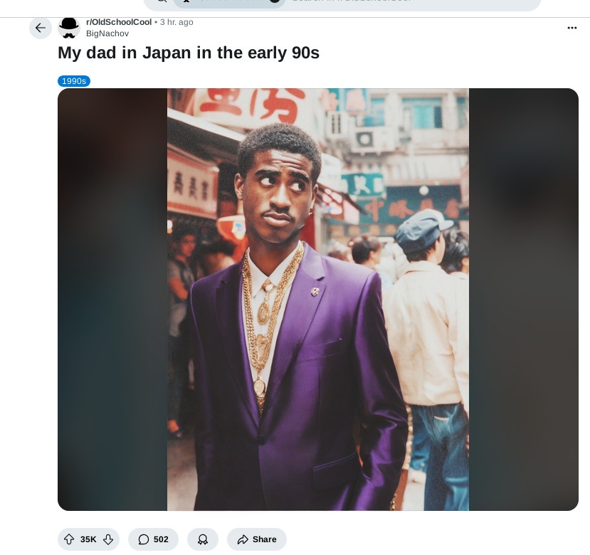
Task: Visit the r/OldSchoolCool subreddit link
Action: 119,22
